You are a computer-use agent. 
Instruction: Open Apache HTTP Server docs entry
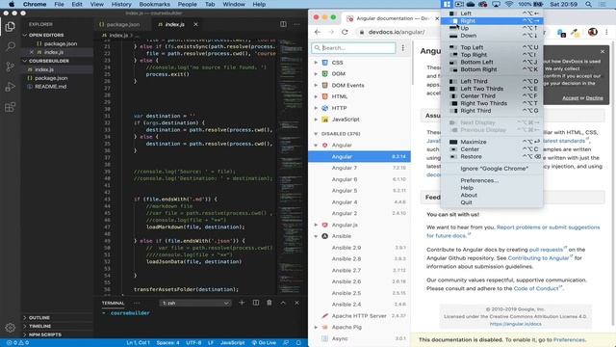(x=359, y=316)
